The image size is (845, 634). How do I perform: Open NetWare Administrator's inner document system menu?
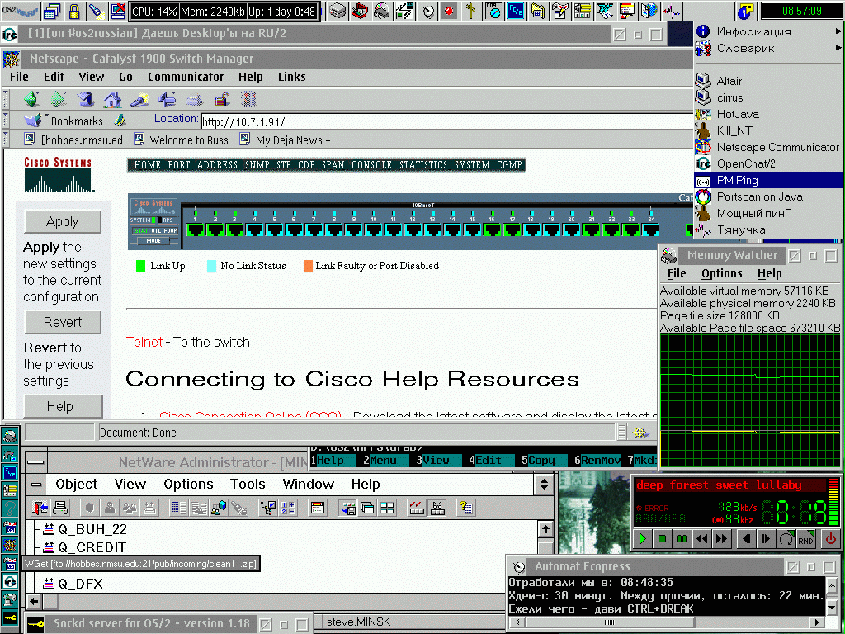tap(36, 485)
